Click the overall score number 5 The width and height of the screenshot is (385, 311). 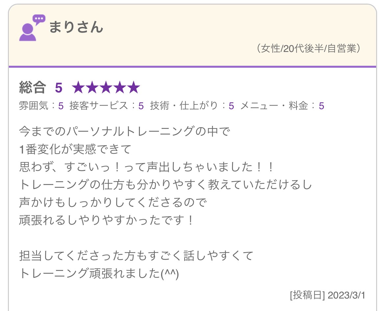click(59, 87)
